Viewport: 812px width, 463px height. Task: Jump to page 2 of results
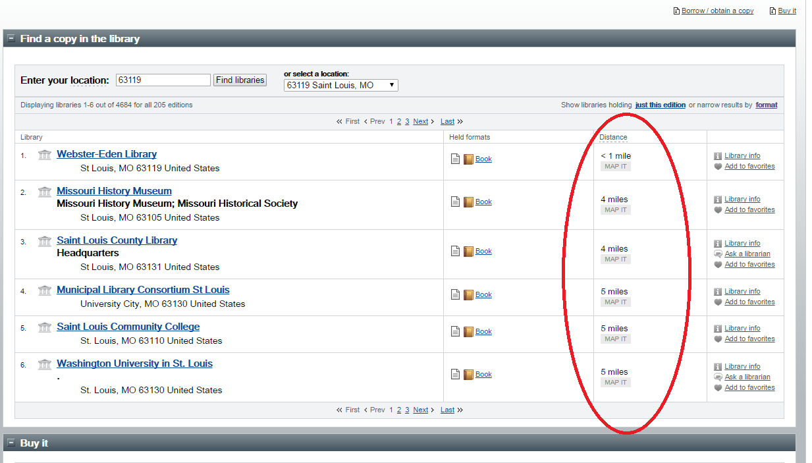pos(398,121)
